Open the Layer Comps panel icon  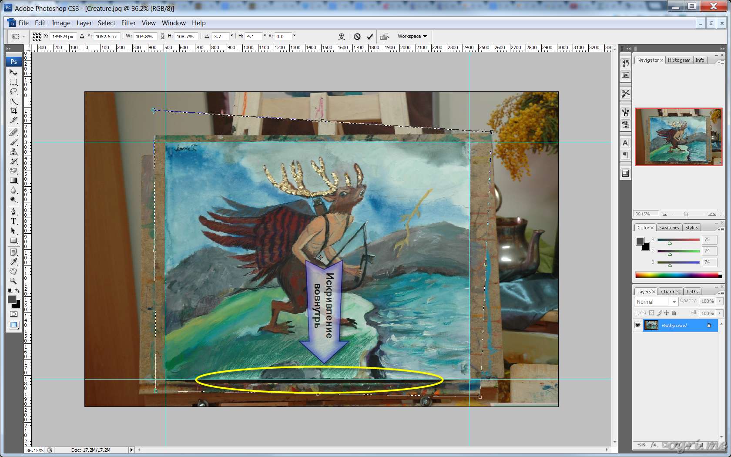(x=625, y=173)
